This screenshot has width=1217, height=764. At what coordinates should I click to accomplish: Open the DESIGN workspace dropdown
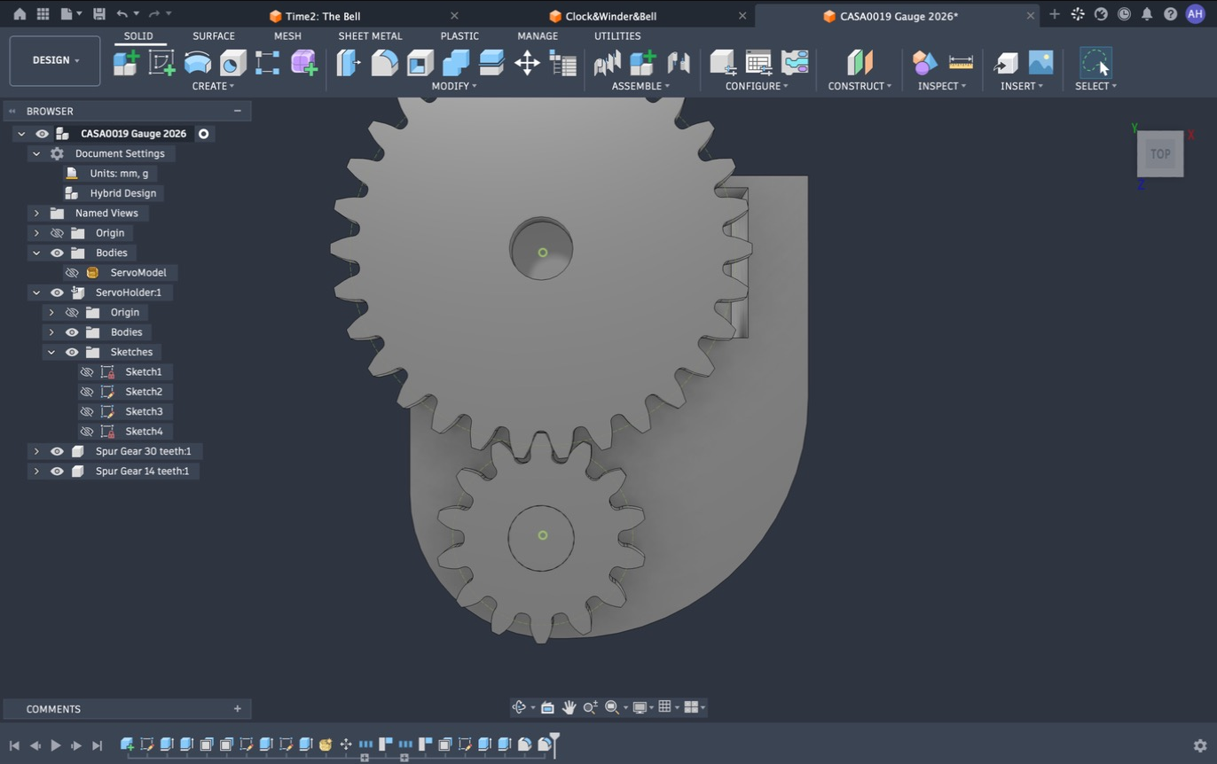(x=55, y=60)
